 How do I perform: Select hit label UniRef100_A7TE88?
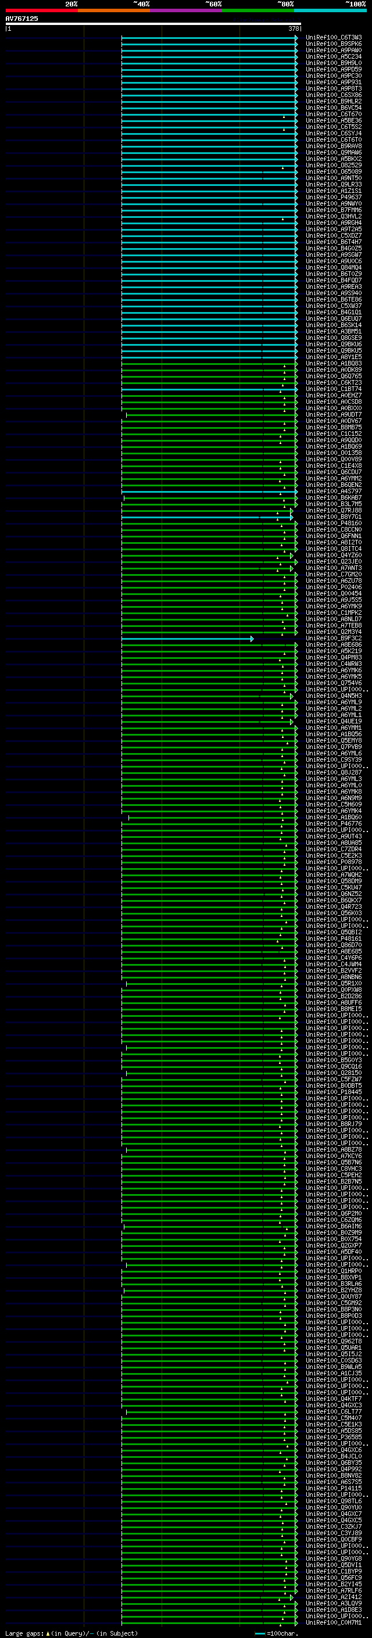[334, 626]
